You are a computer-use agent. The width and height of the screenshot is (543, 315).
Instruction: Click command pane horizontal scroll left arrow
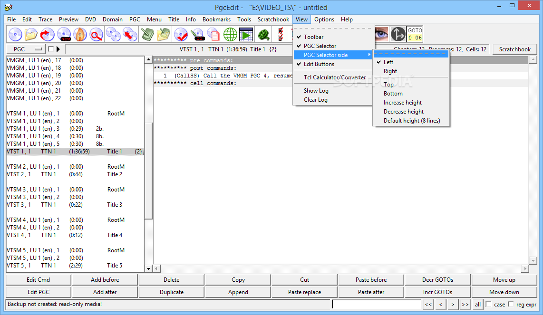tap(156, 268)
